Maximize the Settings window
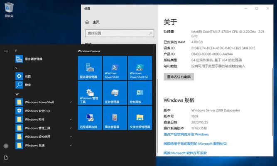The width and height of the screenshot is (277, 166). 257,8
